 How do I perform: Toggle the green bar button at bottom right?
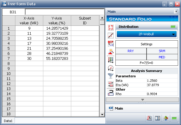pos(174,118)
